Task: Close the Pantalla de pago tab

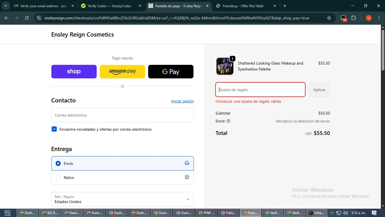Action: pos(207,6)
